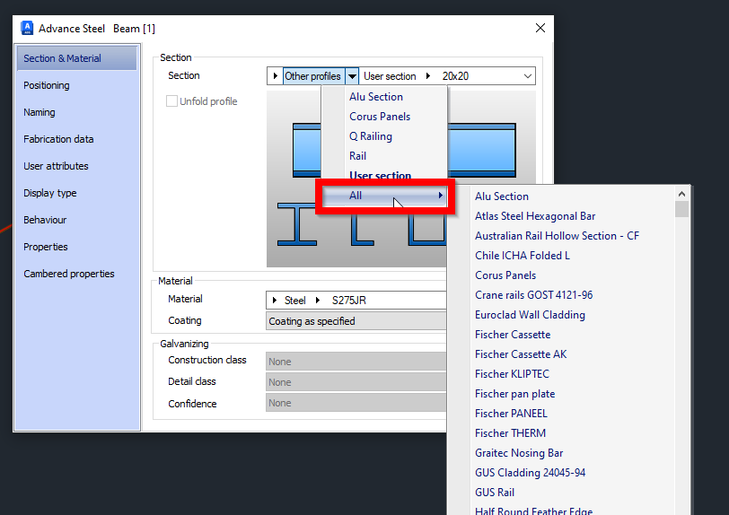The image size is (729, 515).
Task: Click the arrow after User section
Action: [428, 76]
